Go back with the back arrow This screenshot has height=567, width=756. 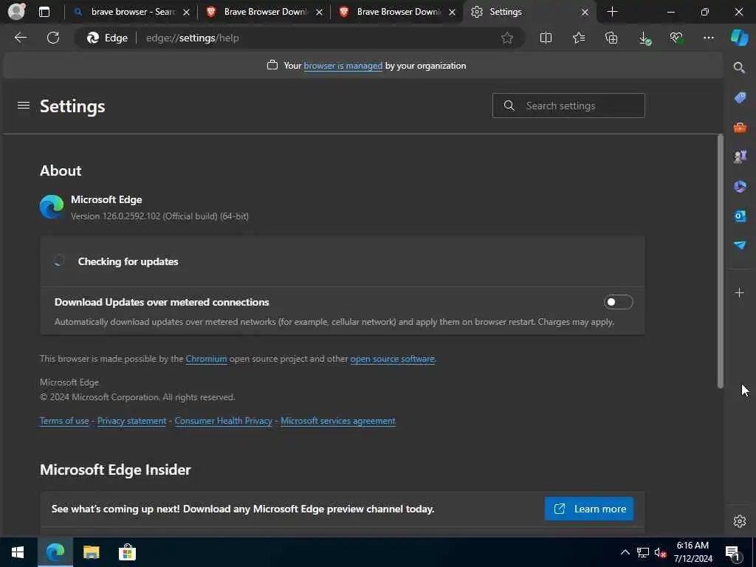[20, 38]
